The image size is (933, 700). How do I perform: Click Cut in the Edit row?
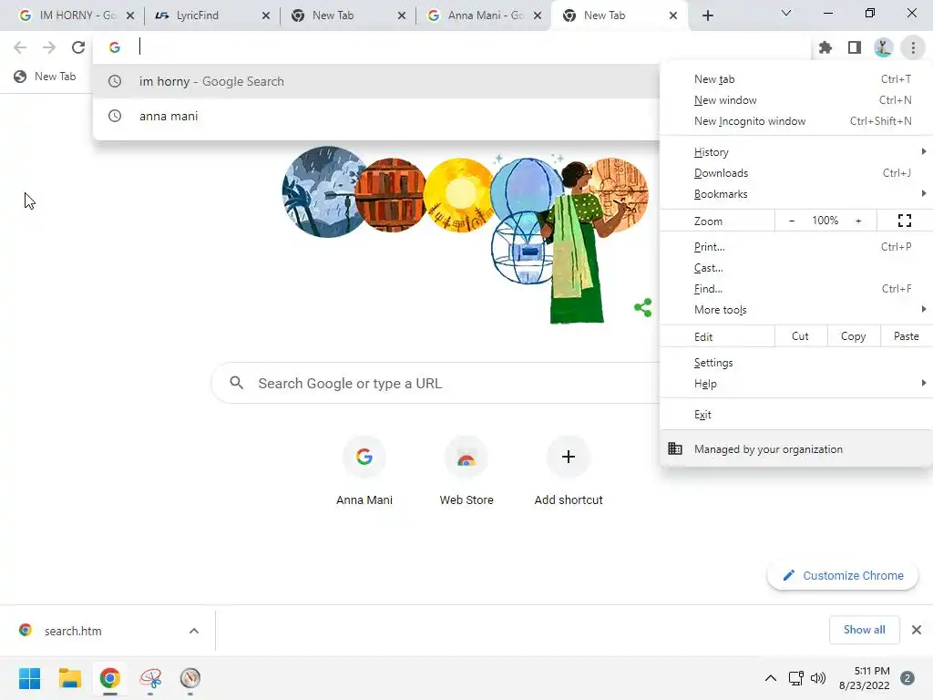click(800, 336)
